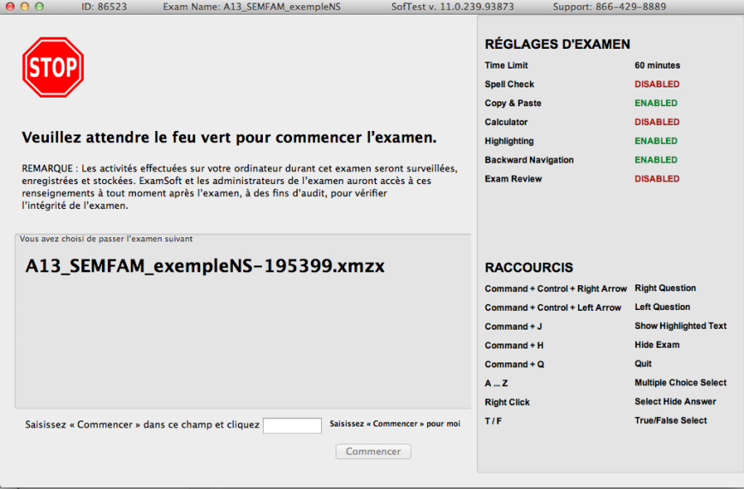Click the Show Highlighted Text shortcut label
The height and width of the screenshot is (489, 744).
tap(680, 326)
